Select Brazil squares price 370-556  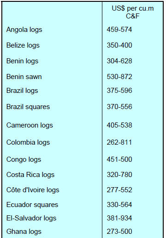[x=119, y=107]
